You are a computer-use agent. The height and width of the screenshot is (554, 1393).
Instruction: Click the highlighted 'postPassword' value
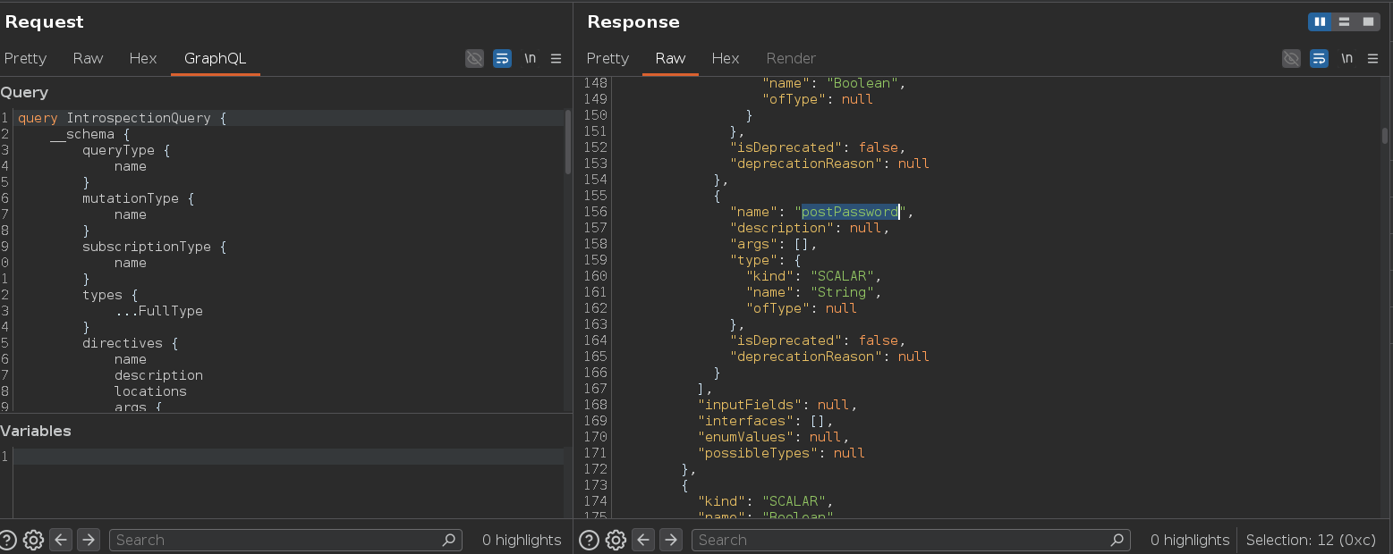tap(850, 212)
